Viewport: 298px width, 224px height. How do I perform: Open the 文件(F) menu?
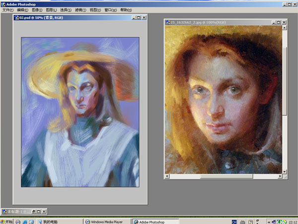8,10
